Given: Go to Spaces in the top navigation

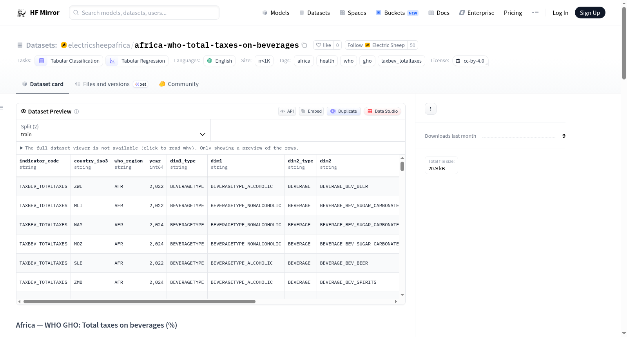Looking at the screenshot, I should 353,13.
